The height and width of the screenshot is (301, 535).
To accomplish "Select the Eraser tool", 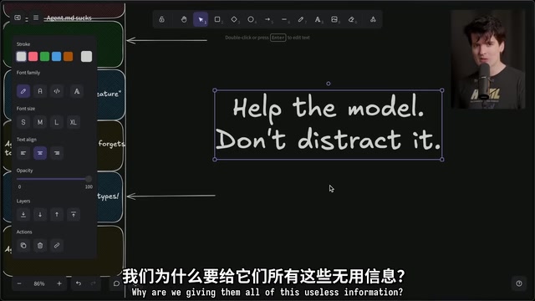I will [351, 19].
